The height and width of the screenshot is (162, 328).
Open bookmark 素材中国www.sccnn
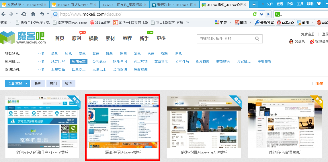pos(70,22)
